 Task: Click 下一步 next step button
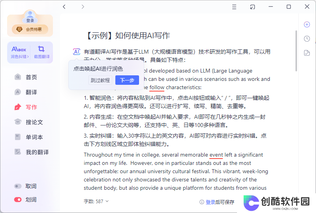pyautogui.click(x=127, y=80)
